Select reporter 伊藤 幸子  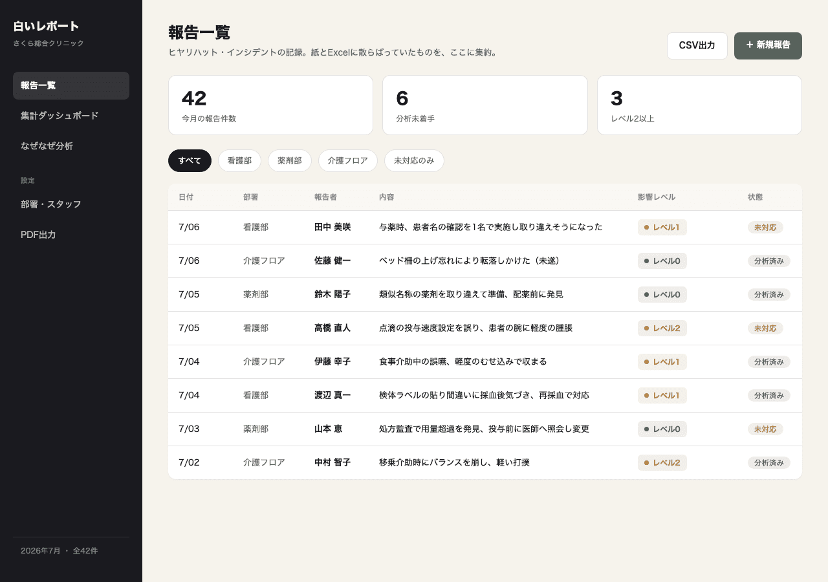tap(332, 361)
